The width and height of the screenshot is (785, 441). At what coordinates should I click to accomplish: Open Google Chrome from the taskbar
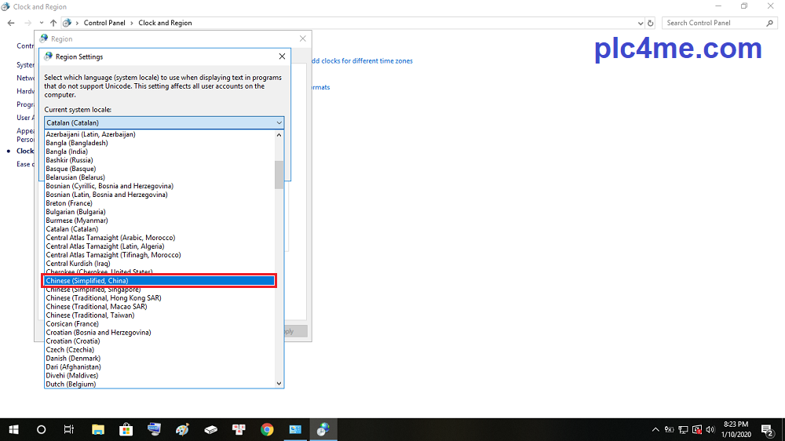(x=267, y=429)
